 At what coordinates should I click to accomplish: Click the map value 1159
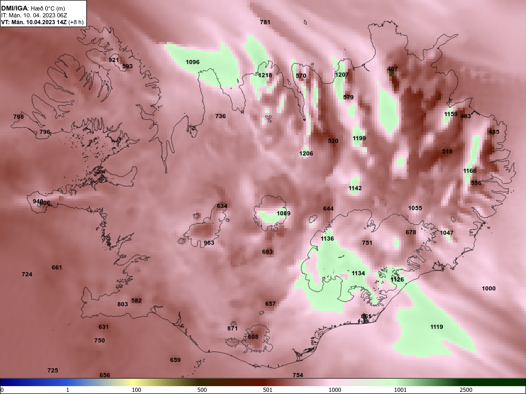[x=451, y=114]
